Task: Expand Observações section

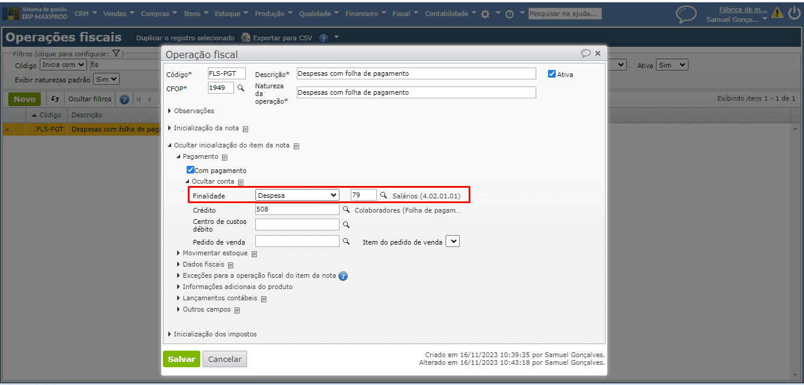Action: point(191,111)
